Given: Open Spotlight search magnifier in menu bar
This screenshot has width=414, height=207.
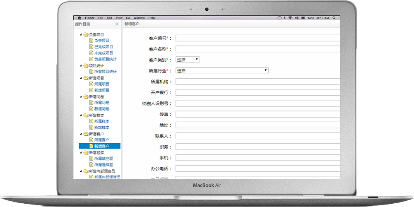Looking at the screenshot, I should 333,18.
